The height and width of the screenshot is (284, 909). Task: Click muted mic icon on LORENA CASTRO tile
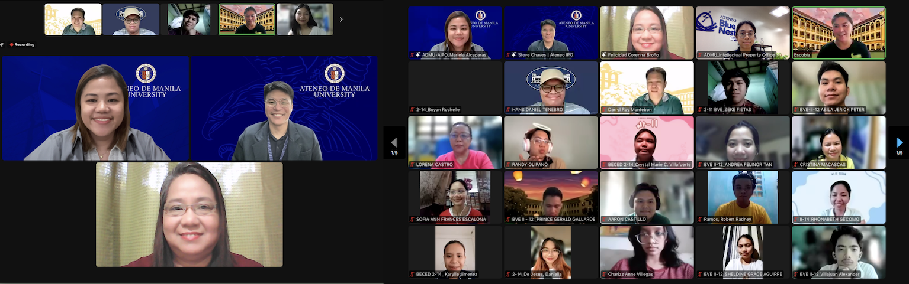(x=412, y=165)
